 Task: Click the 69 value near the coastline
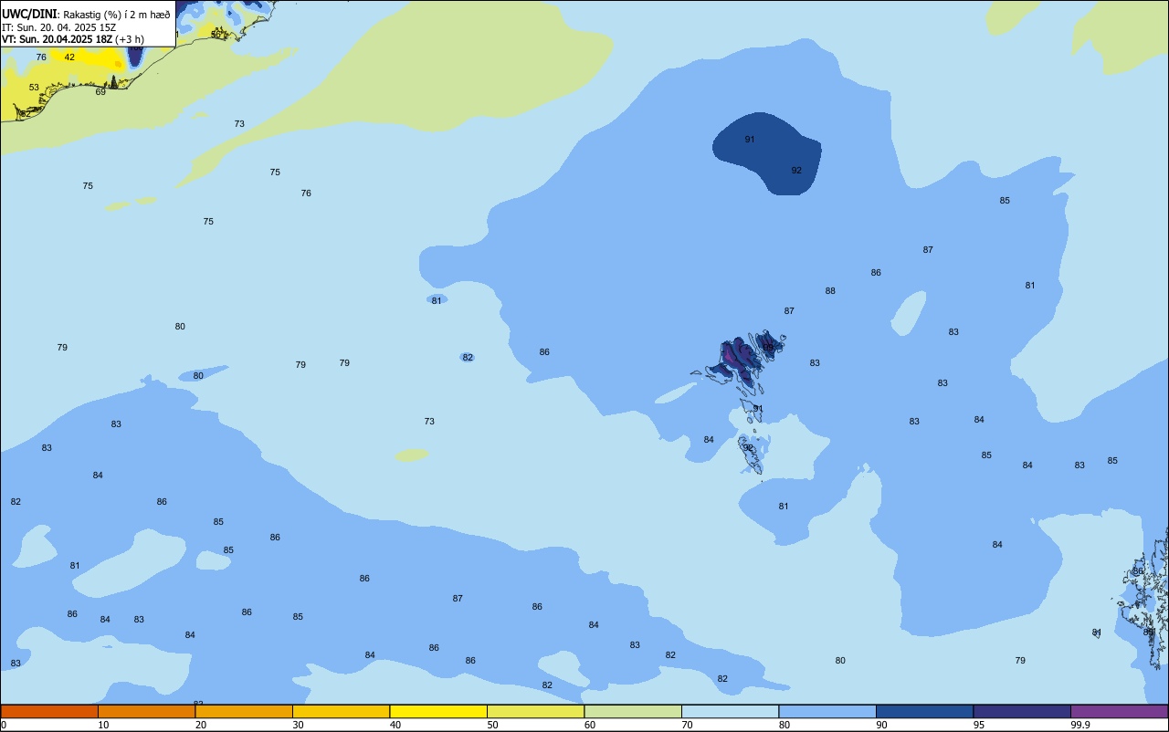[x=100, y=92]
